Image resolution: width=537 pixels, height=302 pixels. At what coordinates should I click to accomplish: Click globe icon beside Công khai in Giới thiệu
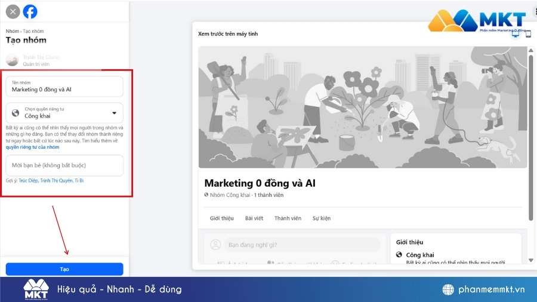click(x=399, y=254)
